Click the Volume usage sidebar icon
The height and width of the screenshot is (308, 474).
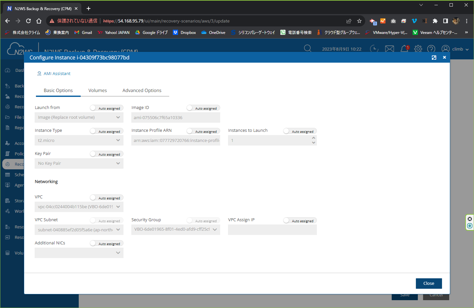pyautogui.click(x=8, y=253)
